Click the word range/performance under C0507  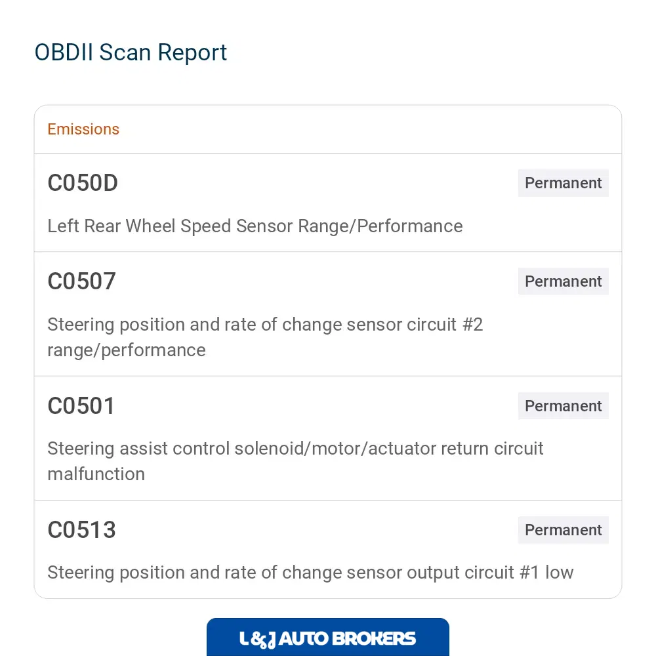[x=127, y=350]
